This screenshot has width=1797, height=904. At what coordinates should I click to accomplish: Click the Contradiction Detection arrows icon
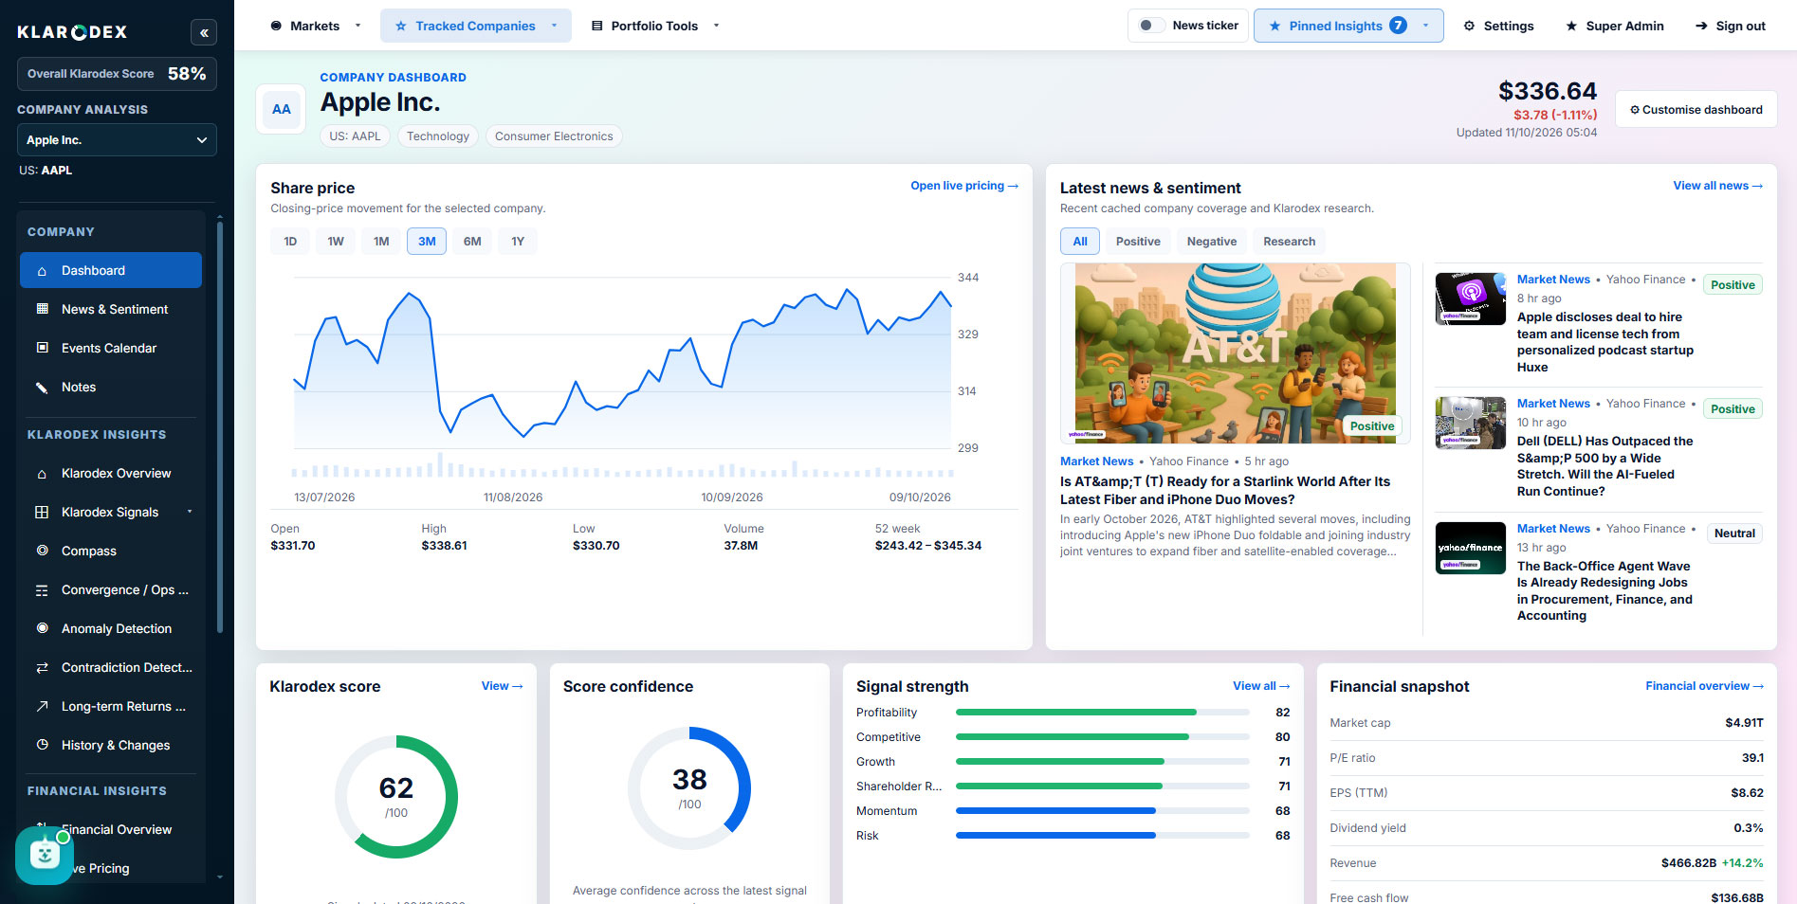pos(42,667)
